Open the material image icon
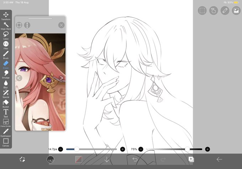 point(236,11)
